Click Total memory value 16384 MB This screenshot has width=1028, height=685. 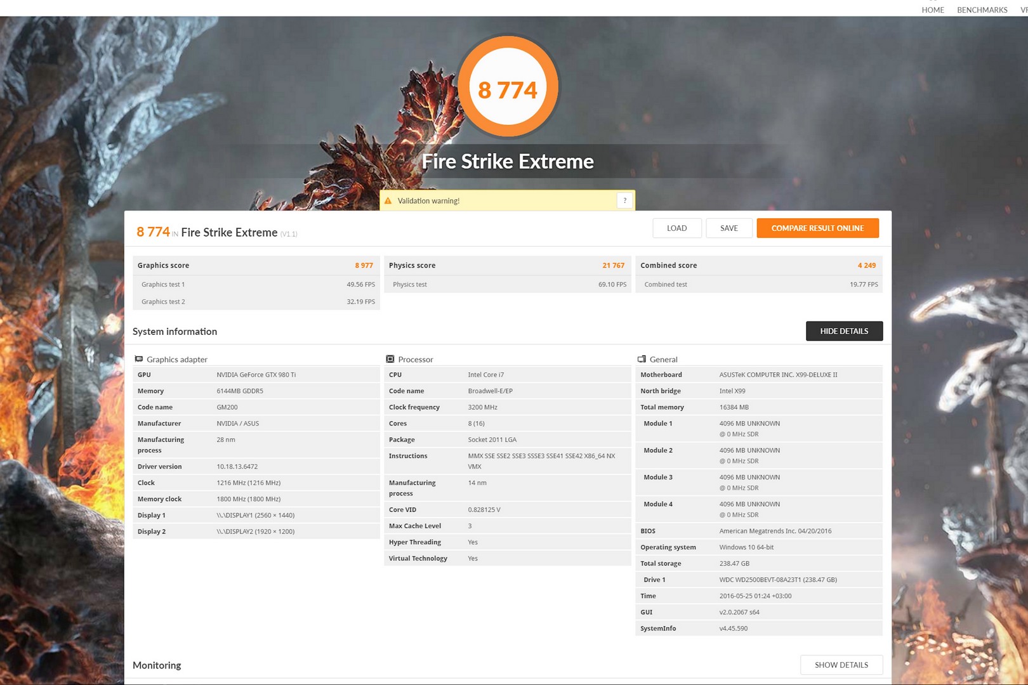pos(734,407)
